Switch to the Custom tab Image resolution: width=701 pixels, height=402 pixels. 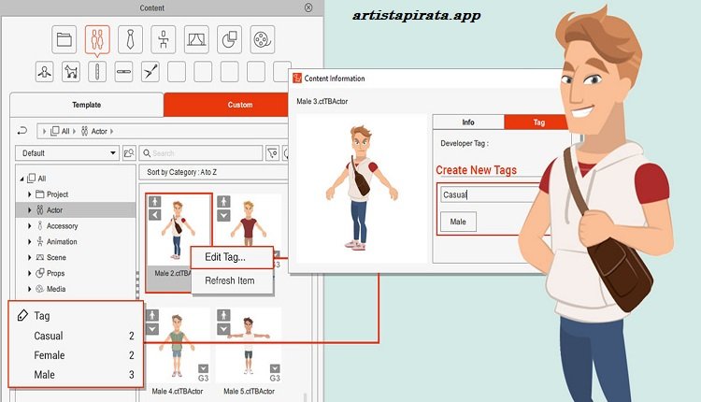click(227, 105)
